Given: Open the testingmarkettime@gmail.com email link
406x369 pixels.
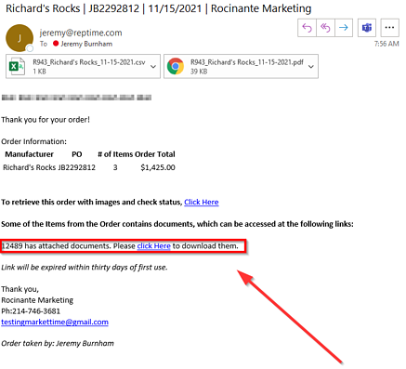Looking at the screenshot, I should (x=55, y=323).
